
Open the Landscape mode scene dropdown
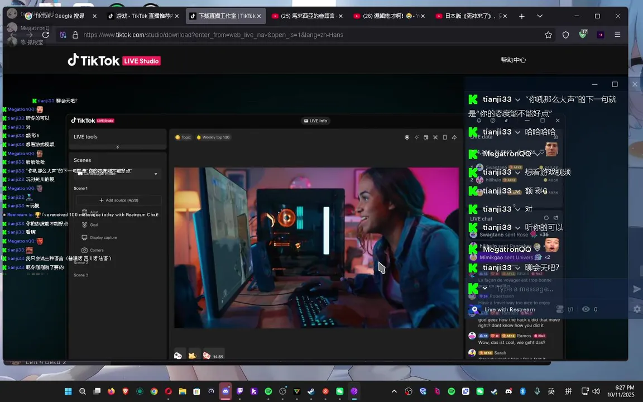[x=118, y=174]
